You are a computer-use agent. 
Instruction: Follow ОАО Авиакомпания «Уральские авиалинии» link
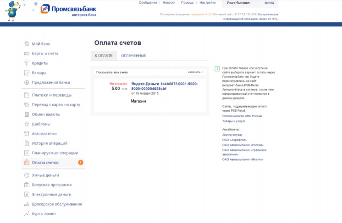coord(244,152)
